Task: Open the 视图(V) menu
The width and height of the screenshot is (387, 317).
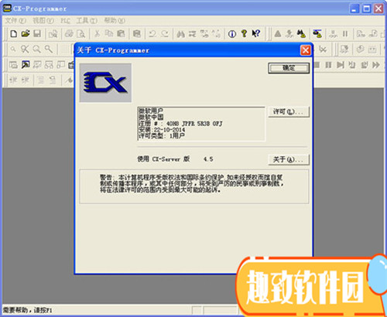Action: point(43,21)
